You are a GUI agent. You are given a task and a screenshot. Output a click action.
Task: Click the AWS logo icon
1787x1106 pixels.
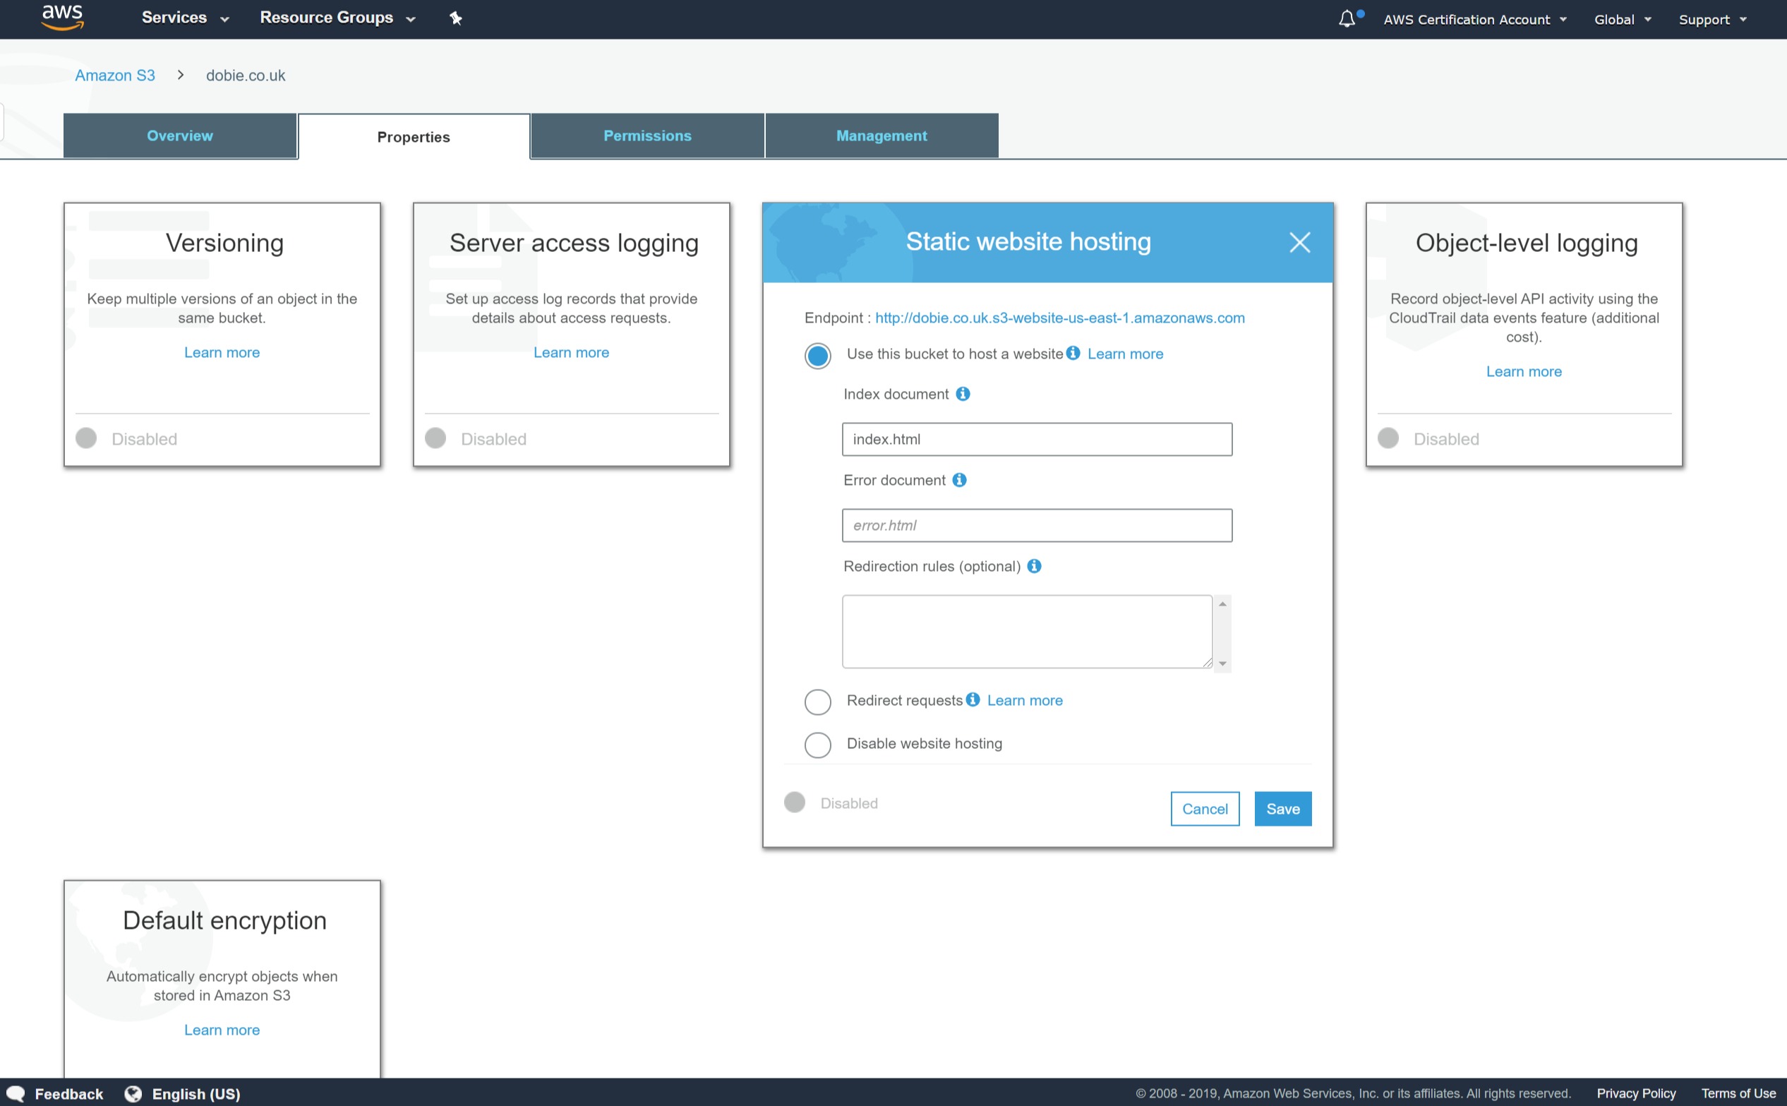click(62, 18)
